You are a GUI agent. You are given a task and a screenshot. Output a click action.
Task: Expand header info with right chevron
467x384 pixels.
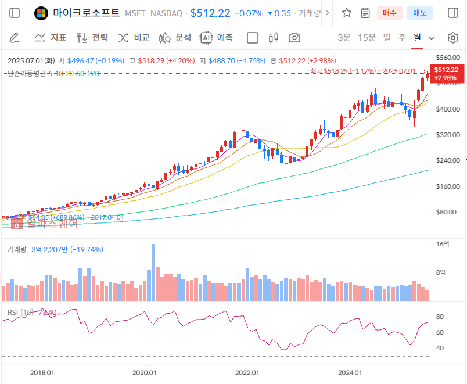coord(328,13)
